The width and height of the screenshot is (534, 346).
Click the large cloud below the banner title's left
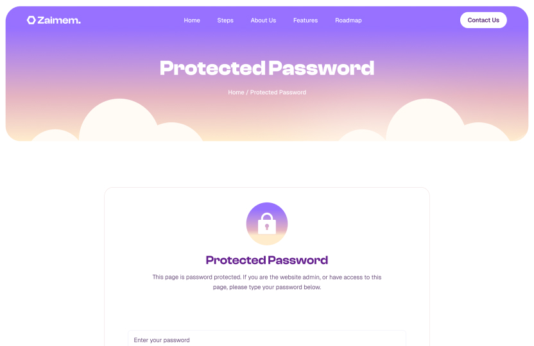tap(119, 122)
